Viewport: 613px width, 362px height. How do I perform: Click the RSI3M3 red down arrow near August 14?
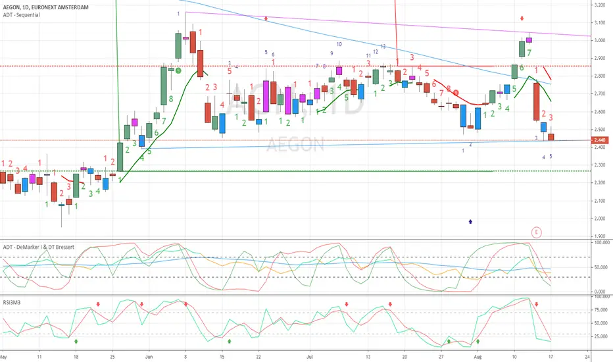[537, 304]
